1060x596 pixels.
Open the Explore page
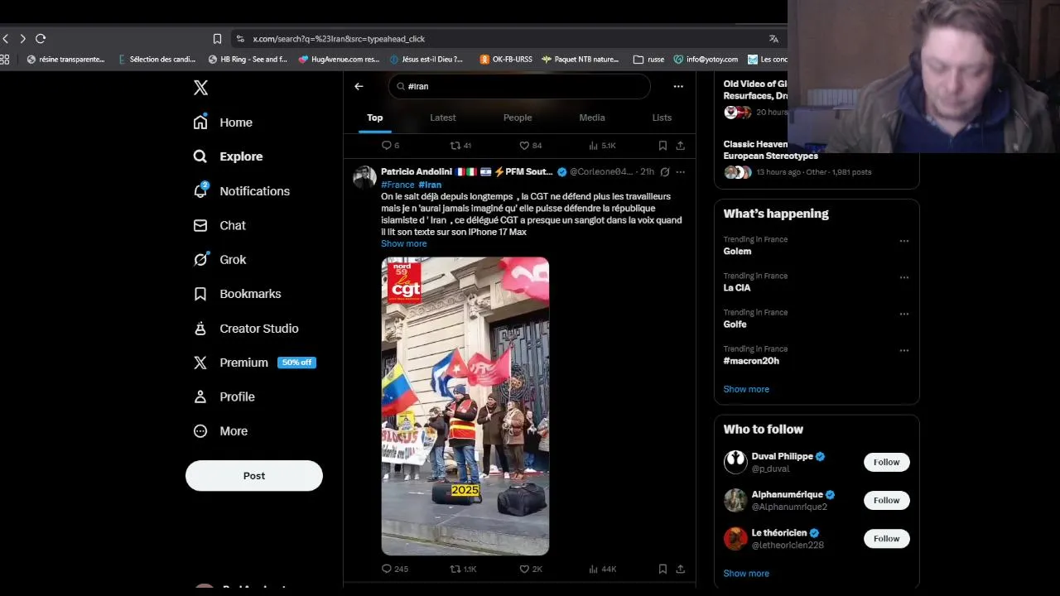pos(228,156)
